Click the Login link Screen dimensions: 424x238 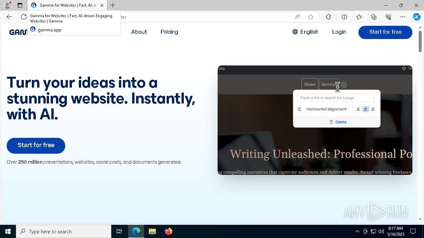339,32
